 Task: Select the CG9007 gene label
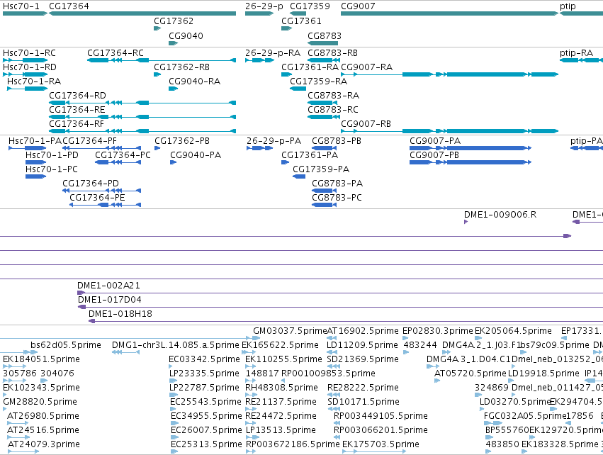(x=358, y=6)
